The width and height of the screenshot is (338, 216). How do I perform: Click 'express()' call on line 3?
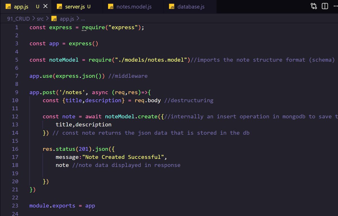pyautogui.click(x=83, y=43)
